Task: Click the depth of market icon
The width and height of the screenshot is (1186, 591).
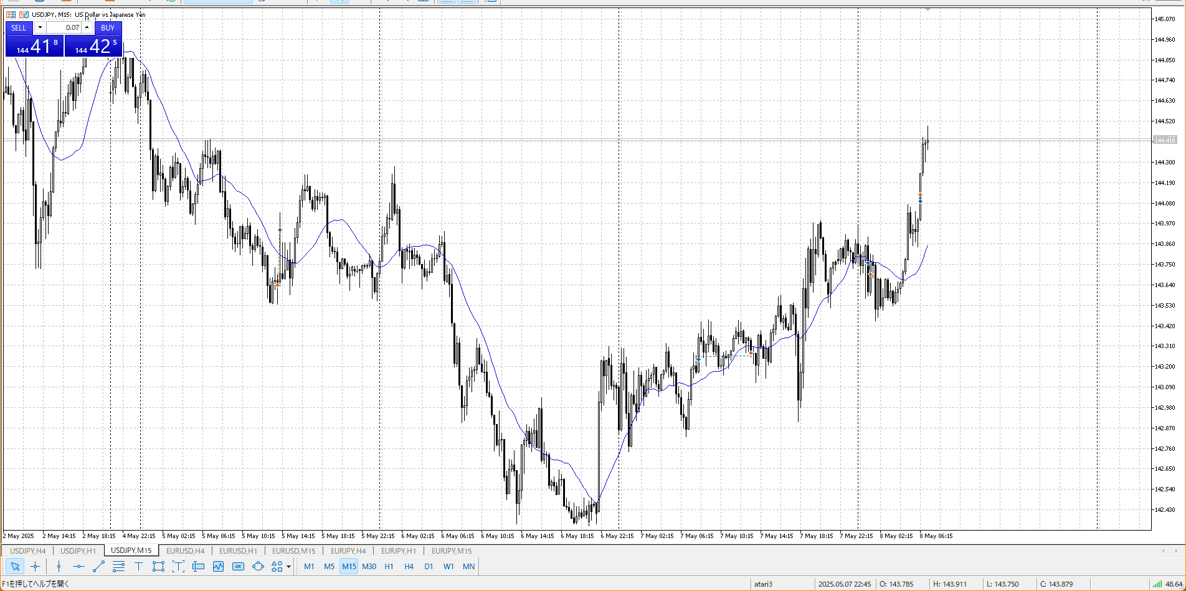Action: tap(11, 14)
